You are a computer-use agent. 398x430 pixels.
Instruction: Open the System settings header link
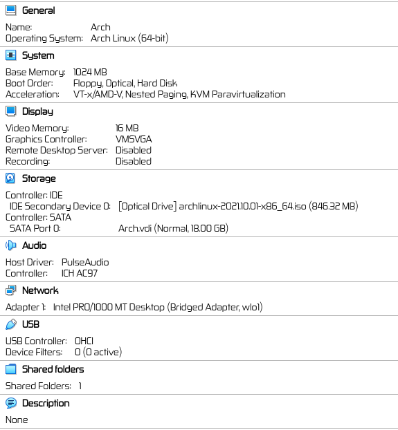click(x=38, y=55)
